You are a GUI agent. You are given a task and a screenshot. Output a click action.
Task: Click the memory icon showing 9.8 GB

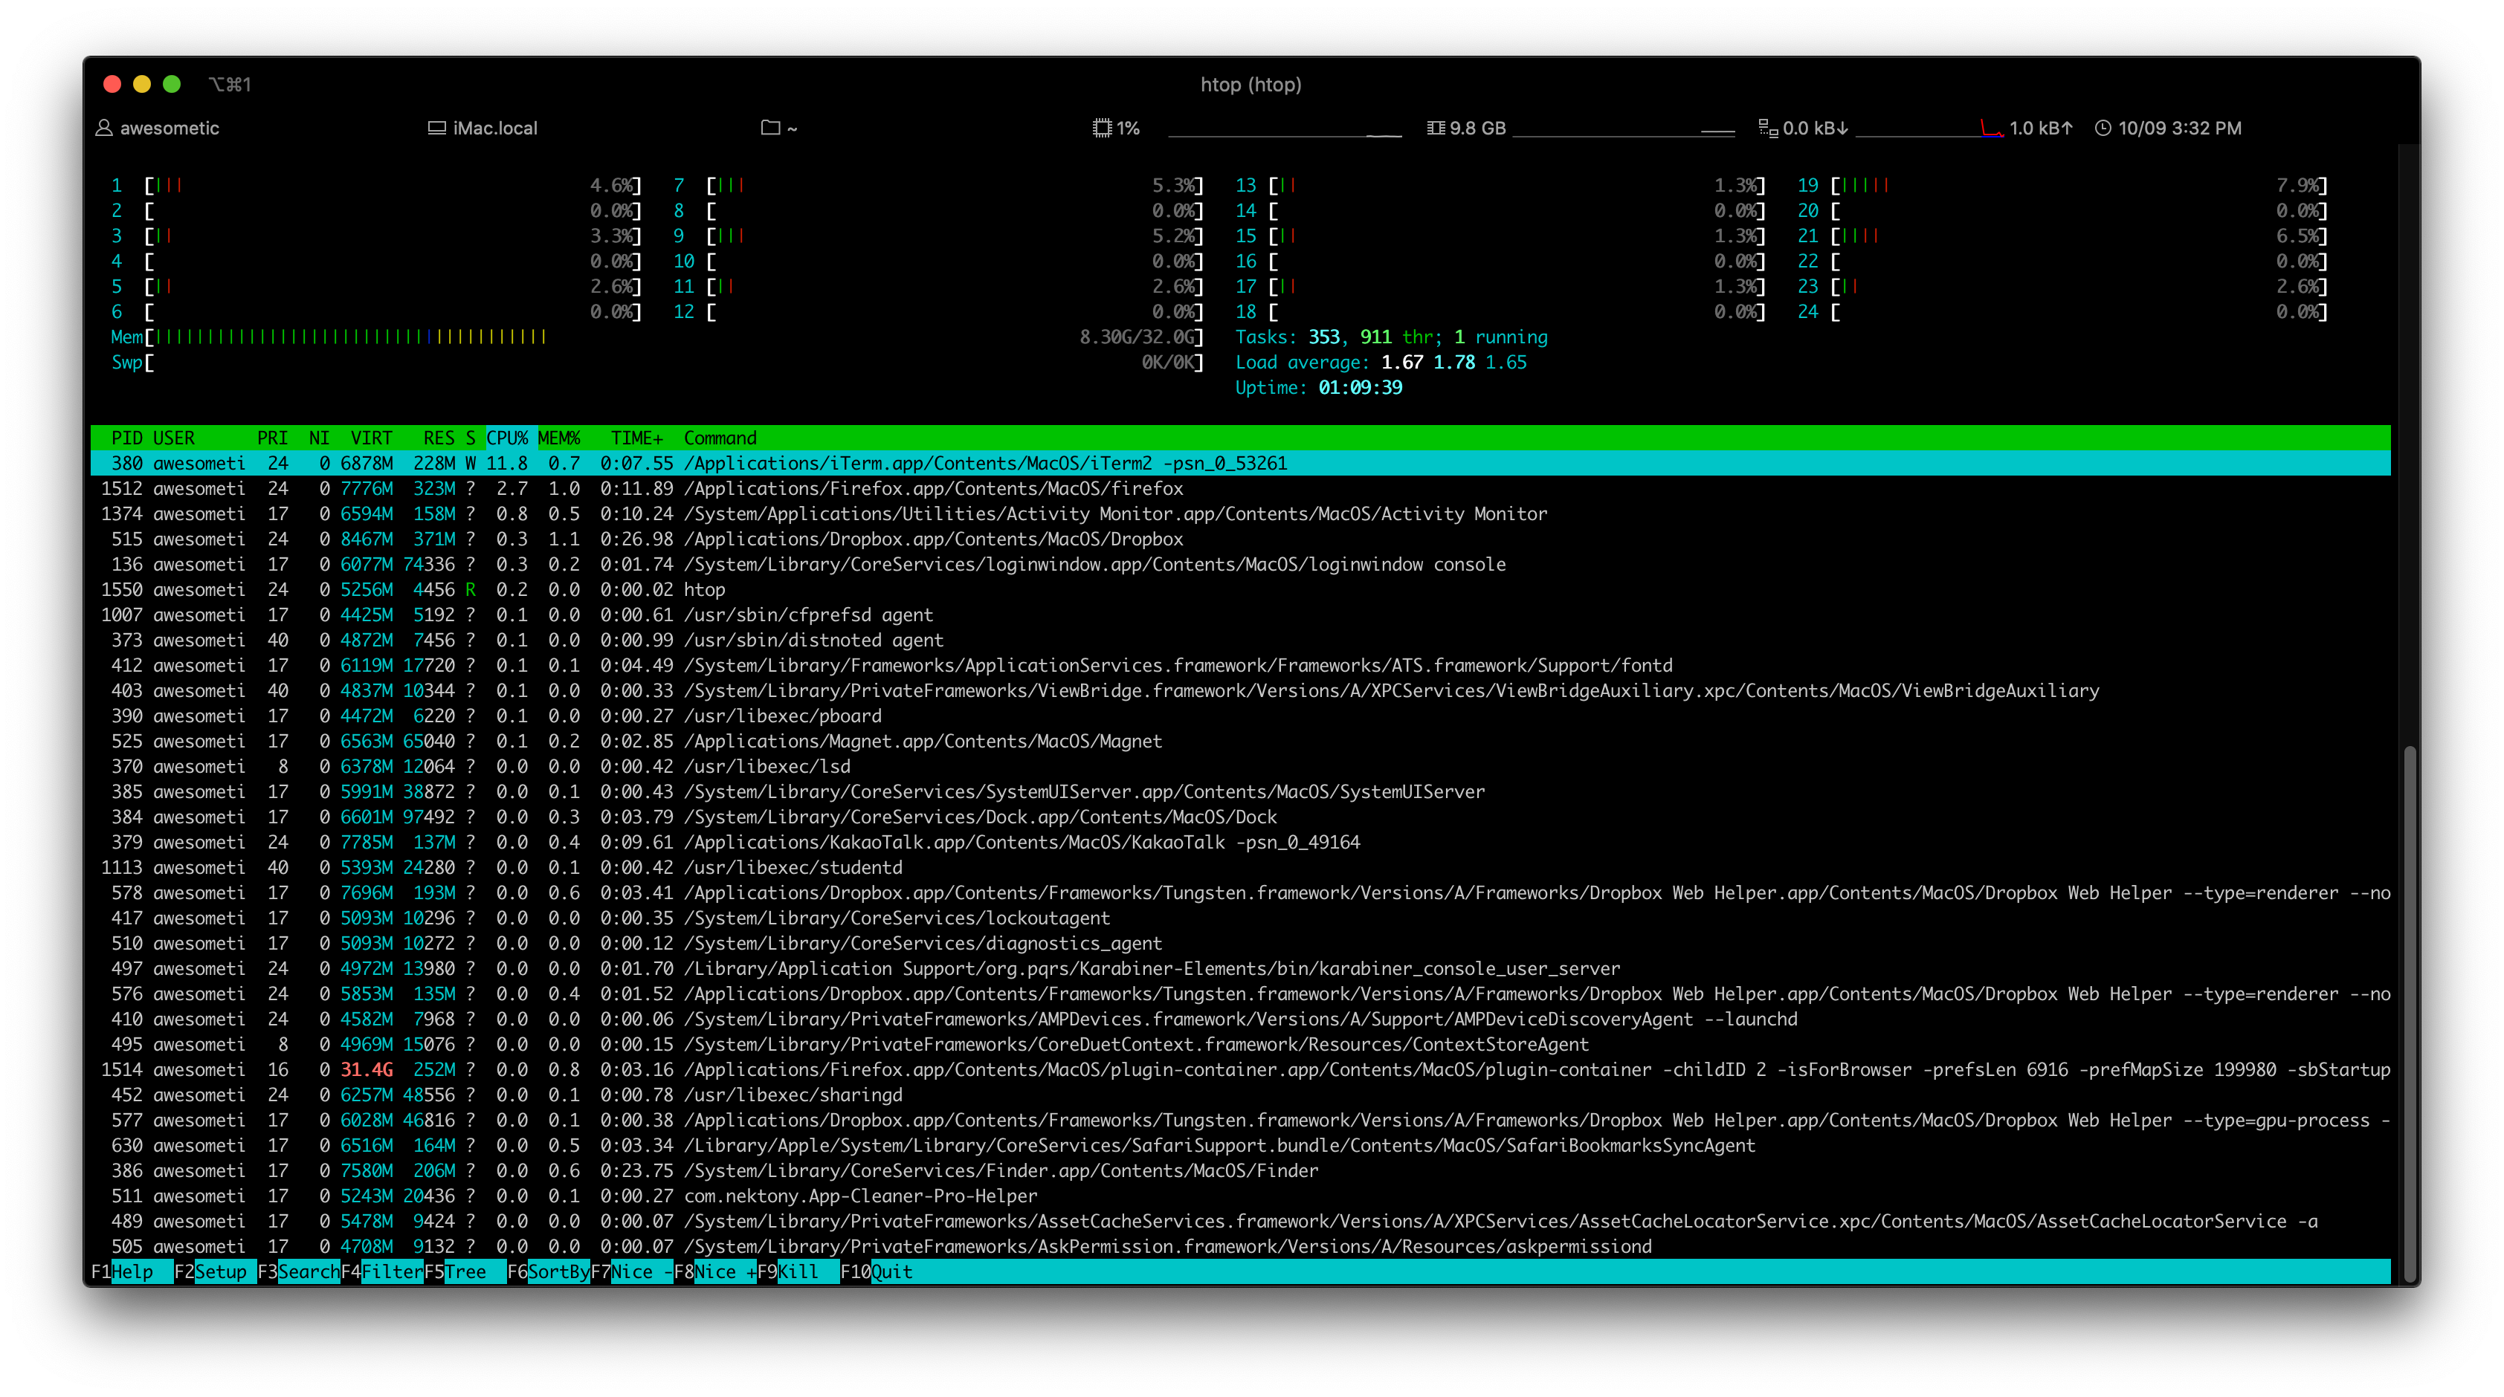point(1436,129)
